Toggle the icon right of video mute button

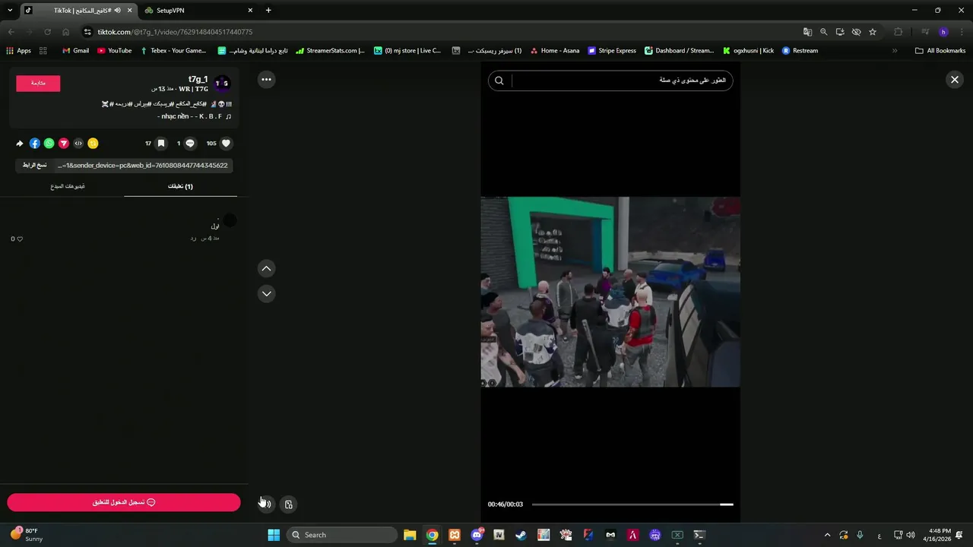pos(289,504)
